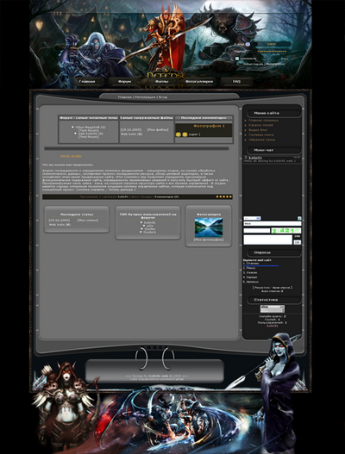Click the mini-chat refresh icon
The height and width of the screenshot is (454, 345).
[x=299, y=218]
